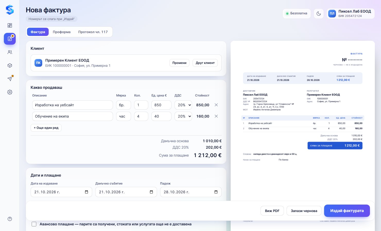Remove the Изработка на уебсайт row
The image size is (381, 231).
(216, 105)
